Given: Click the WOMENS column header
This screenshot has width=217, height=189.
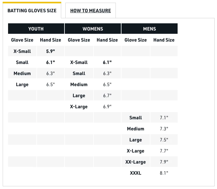Looking at the screenshot, I should (93, 29).
